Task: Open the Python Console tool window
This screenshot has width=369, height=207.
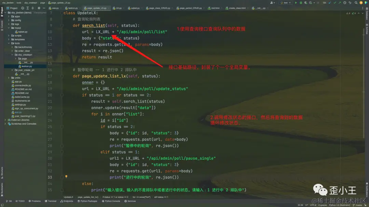Action: (x=111, y=201)
